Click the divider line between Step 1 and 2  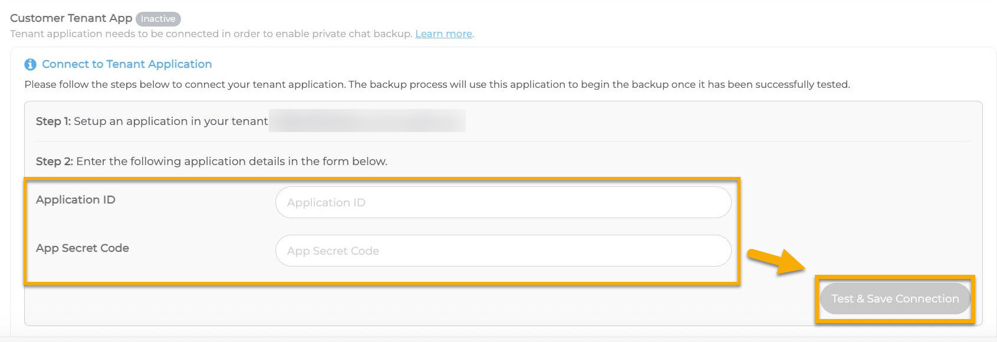coord(503,141)
